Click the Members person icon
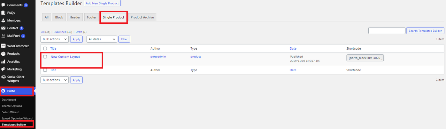The image size is (446, 129). (3, 21)
